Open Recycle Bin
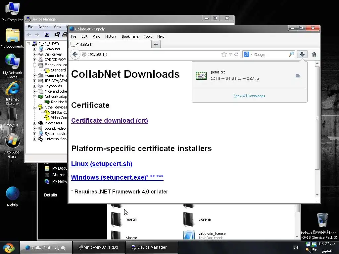The width and height of the screenshot is (339, 254). pos(322,223)
